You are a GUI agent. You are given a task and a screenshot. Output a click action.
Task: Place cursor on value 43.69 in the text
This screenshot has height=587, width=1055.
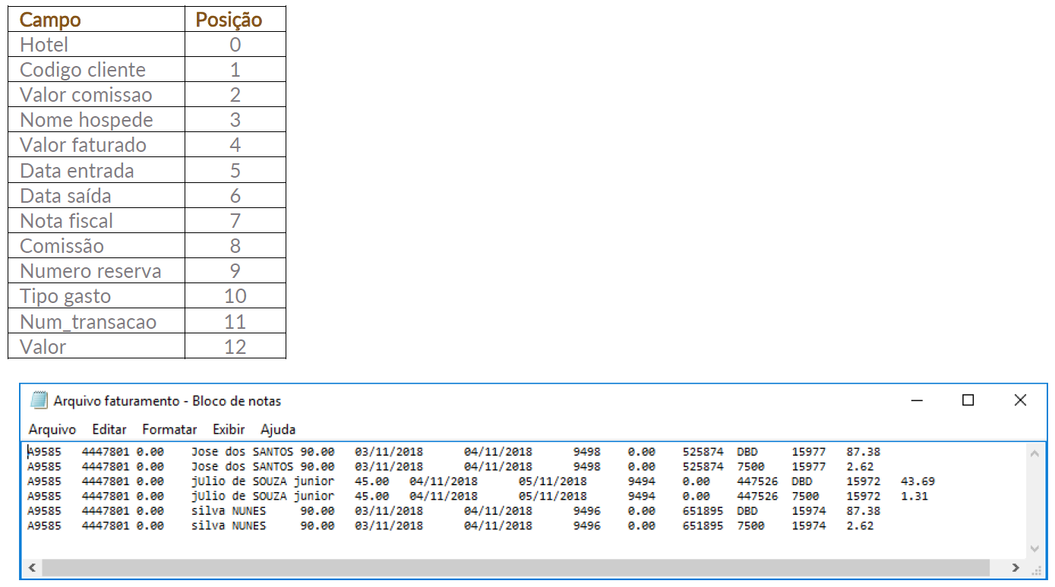[918, 481]
